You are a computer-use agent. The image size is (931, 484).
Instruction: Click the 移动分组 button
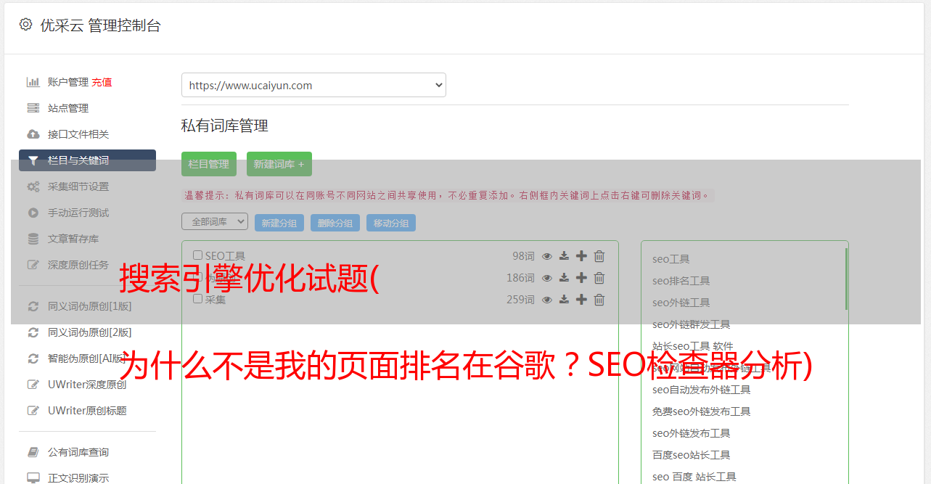(391, 223)
